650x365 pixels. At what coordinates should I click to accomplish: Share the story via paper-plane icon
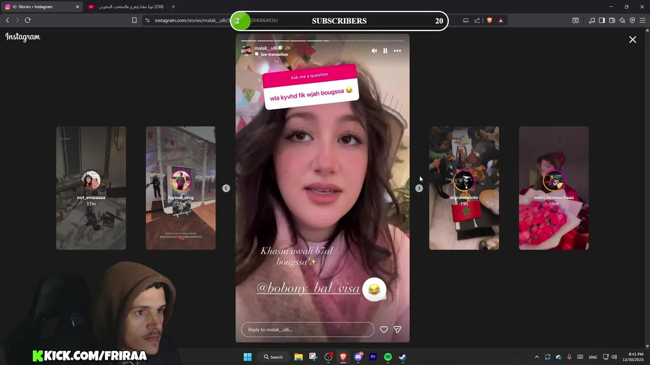398,330
